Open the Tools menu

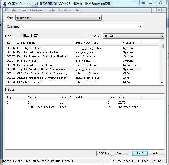50,10
